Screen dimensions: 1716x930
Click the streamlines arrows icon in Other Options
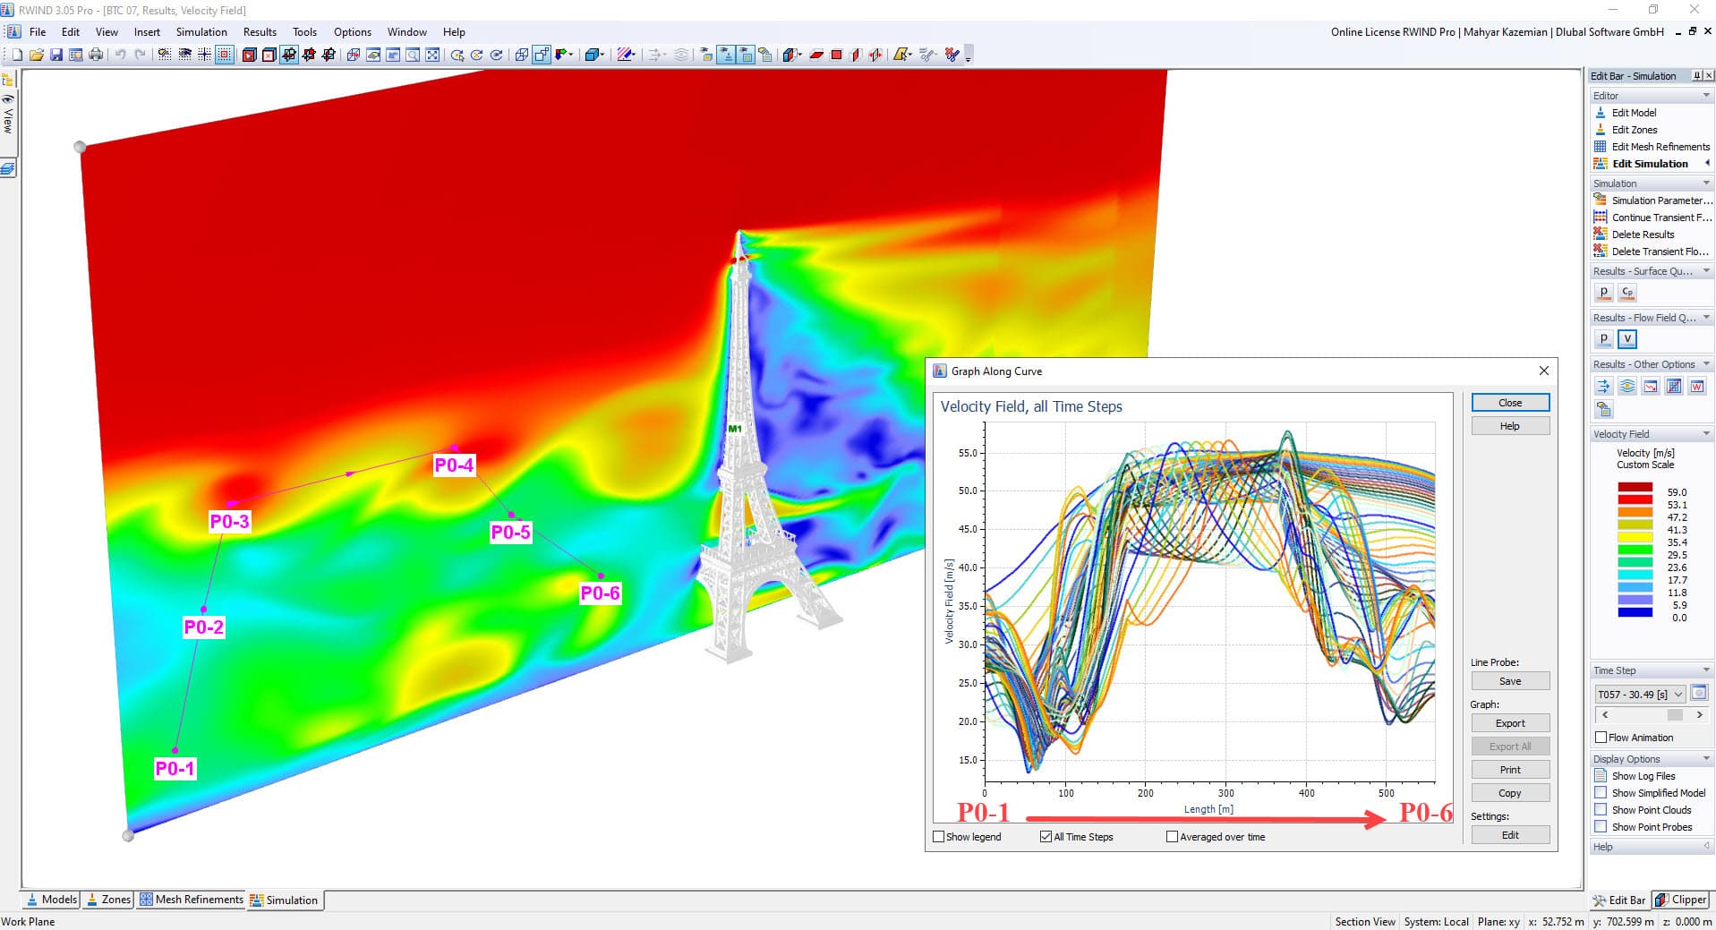click(x=1603, y=387)
